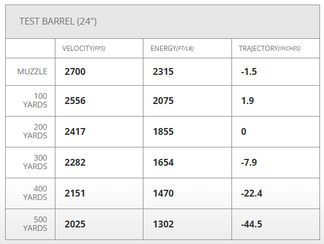The width and height of the screenshot is (324, 244).
Task: Click the trajectory value -1.5
Action: [x=249, y=71]
